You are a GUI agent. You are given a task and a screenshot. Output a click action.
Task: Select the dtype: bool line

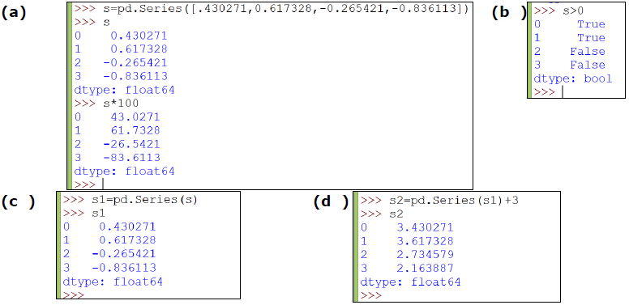(573, 78)
